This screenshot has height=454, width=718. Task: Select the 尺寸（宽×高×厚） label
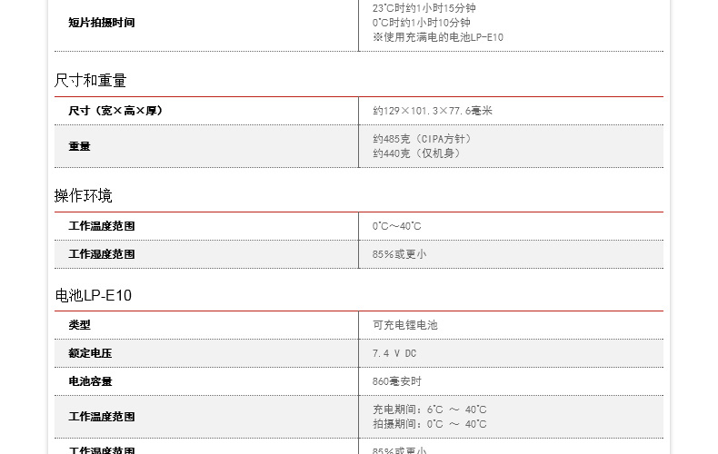pos(115,111)
